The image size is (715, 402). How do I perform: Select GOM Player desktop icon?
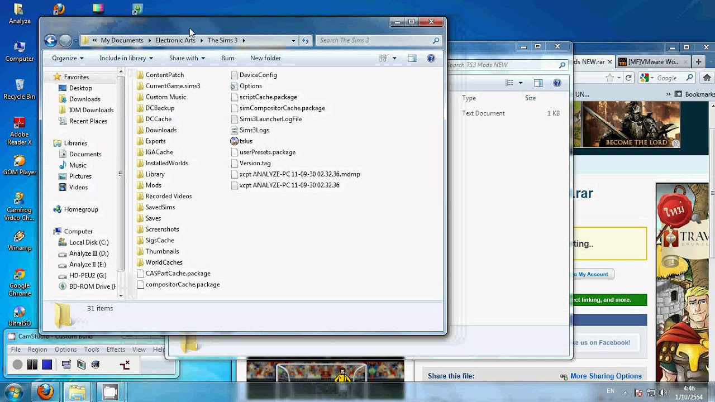(19, 165)
